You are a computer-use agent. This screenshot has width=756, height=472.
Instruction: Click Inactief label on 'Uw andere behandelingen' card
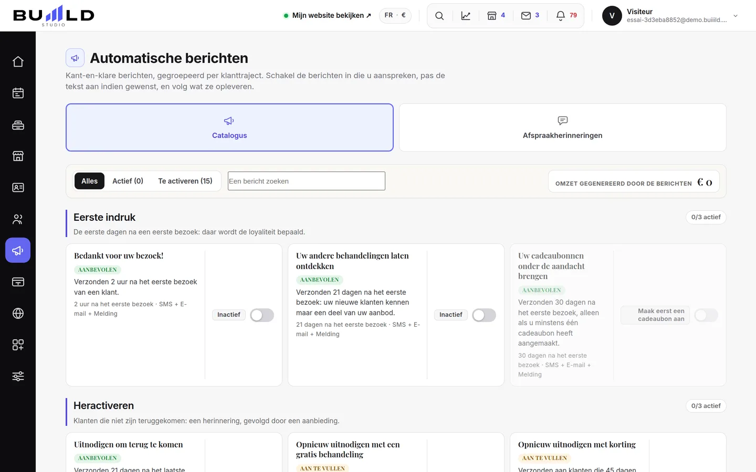451,315
